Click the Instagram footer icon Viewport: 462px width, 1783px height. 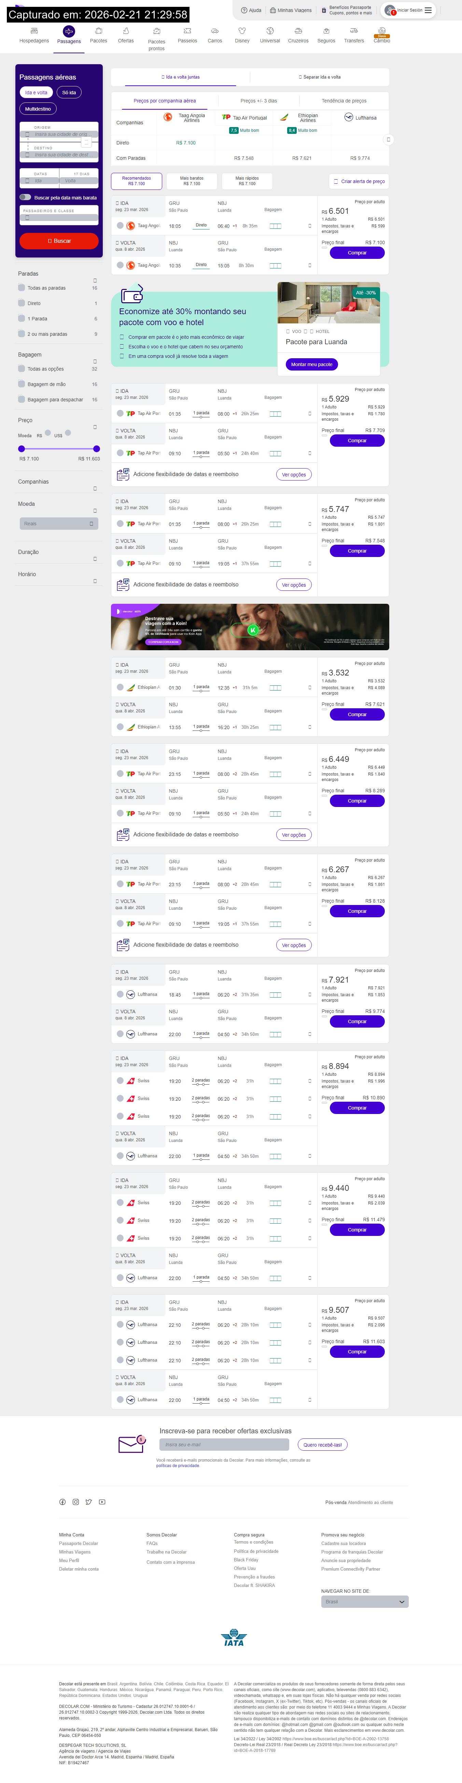[75, 1502]
